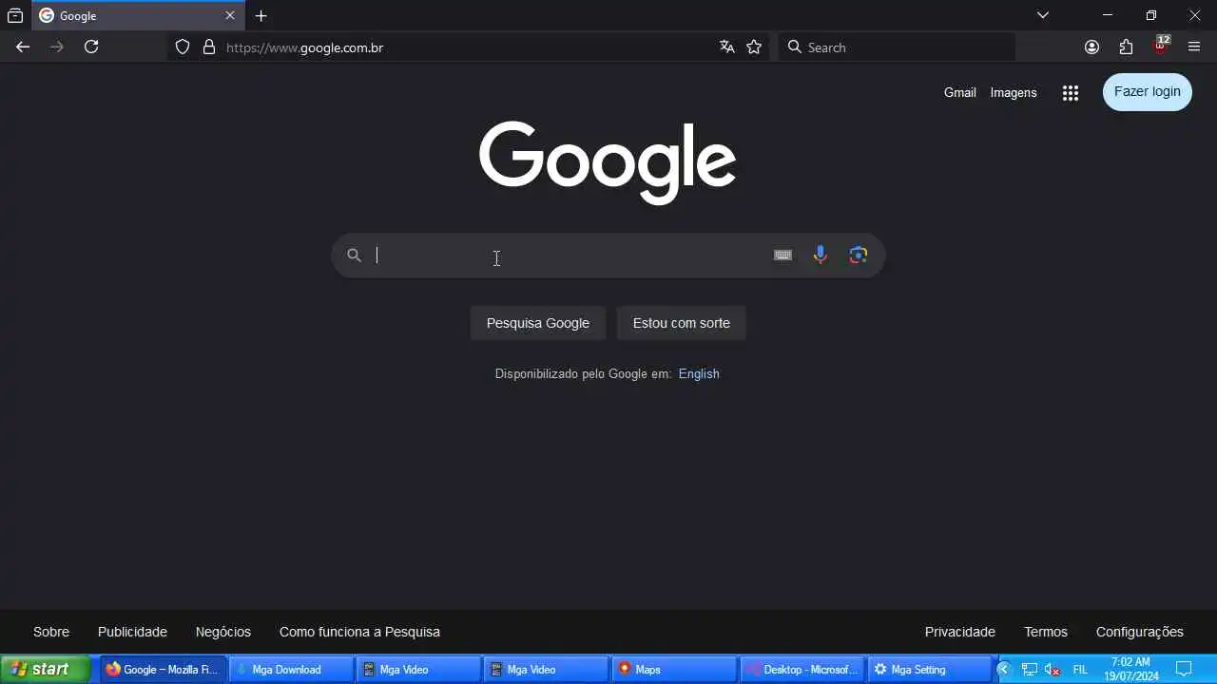
Task: Click the Estou com sorte button
Action: tap(682, 323)
